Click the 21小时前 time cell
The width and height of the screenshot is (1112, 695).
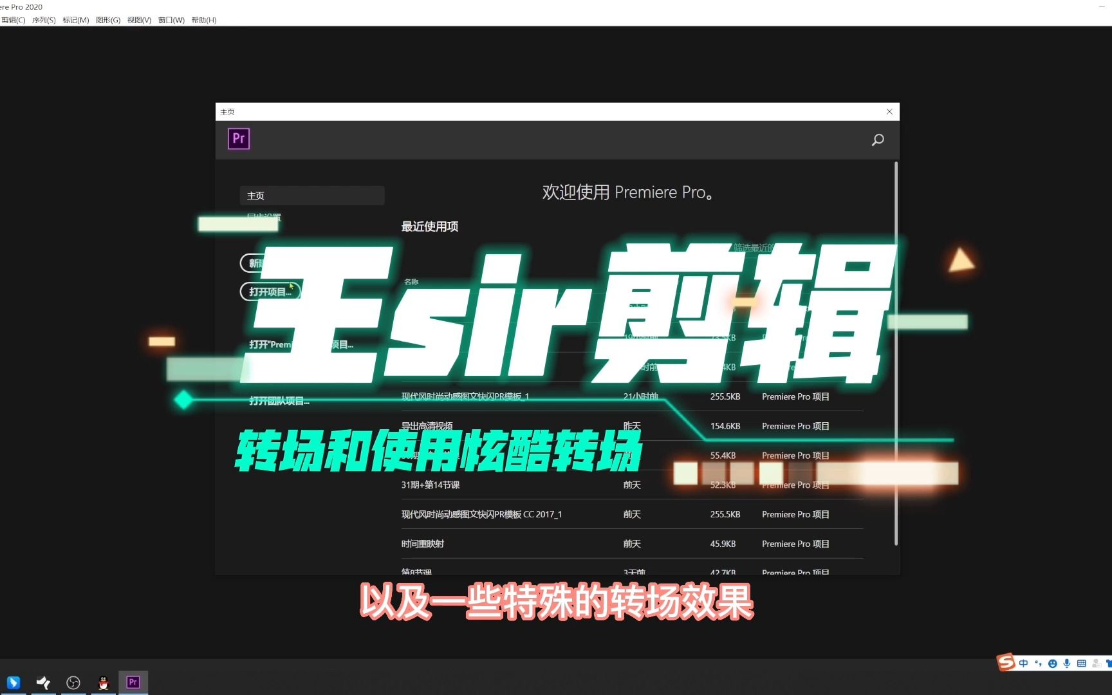[641, 396]
